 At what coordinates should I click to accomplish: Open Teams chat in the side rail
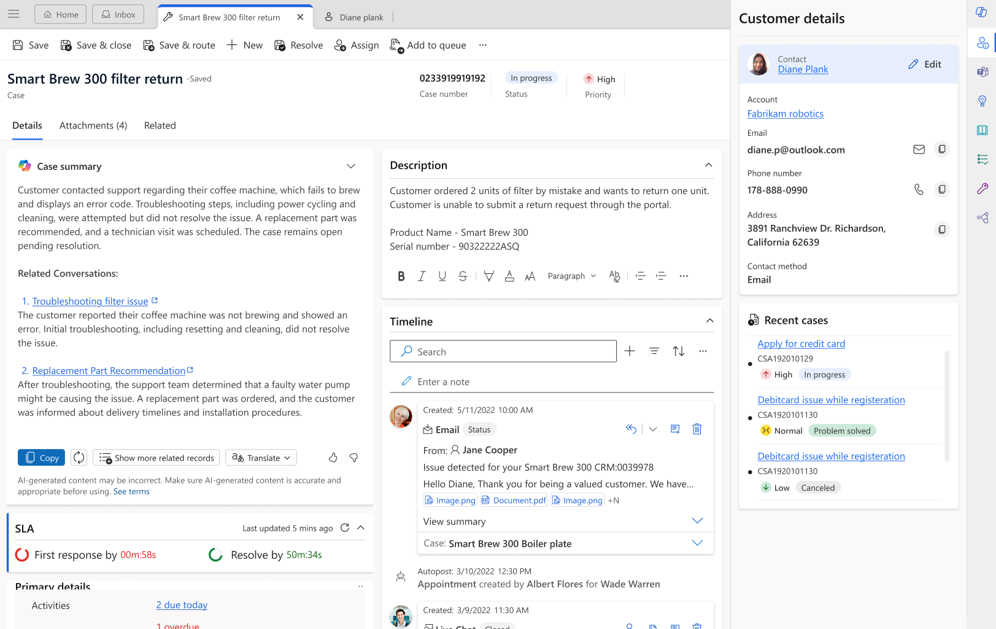click(982, 72)
